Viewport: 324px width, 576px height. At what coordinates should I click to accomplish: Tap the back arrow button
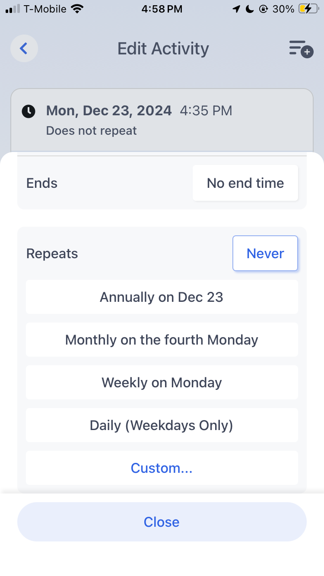(24, 48)
